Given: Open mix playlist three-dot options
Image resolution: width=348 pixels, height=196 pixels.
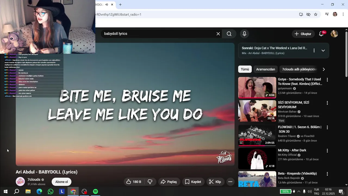Looking at the screenshot, I should tap(314, 50).
